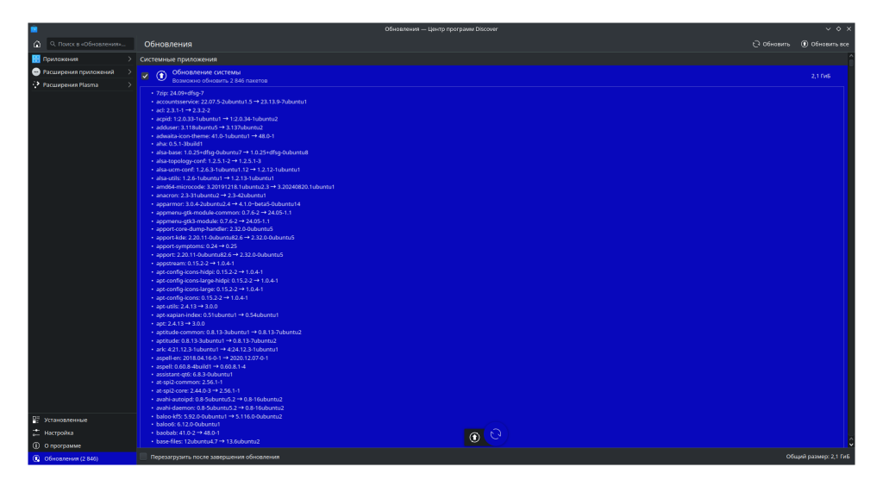
Task: Click the Общий размер: 2,1 ГиБ status text
Action: point(817,457)
